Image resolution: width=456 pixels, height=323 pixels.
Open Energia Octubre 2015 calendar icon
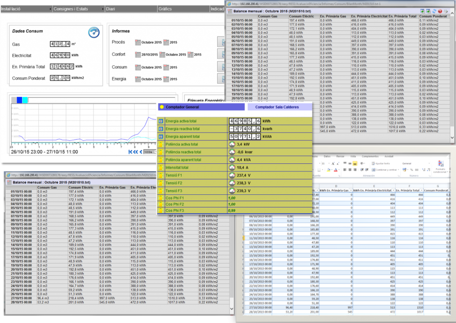[138, 79]
